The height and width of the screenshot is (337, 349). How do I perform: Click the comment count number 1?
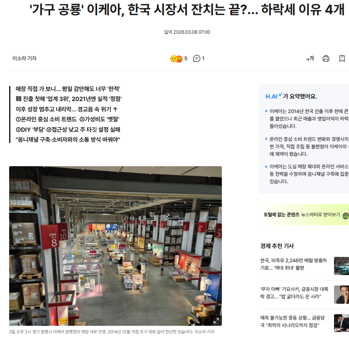click(x=203, y=59)
